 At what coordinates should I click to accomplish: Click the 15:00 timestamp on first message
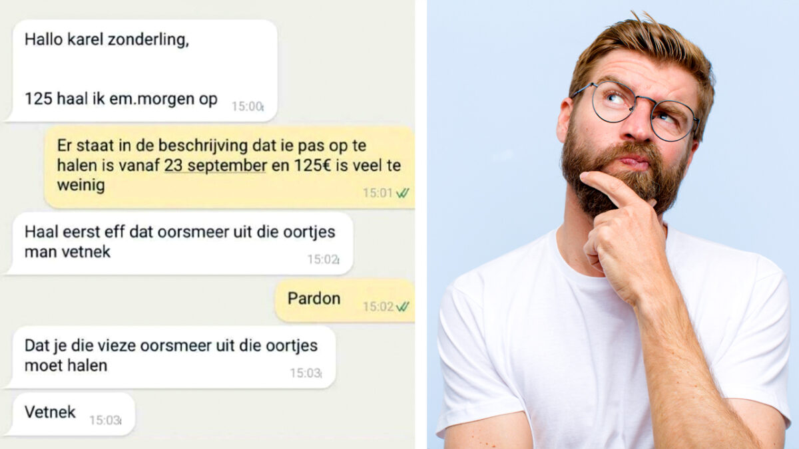(x=248, y=106)
